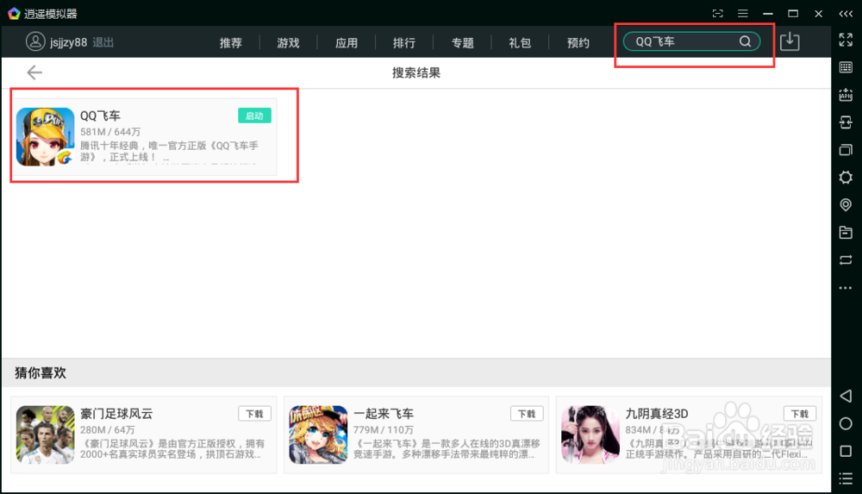Image resolution: width=862 pixels, height=494 pixels.
Task: Open the hamburger menu in the title bar
Action: [x=743, y=14]
